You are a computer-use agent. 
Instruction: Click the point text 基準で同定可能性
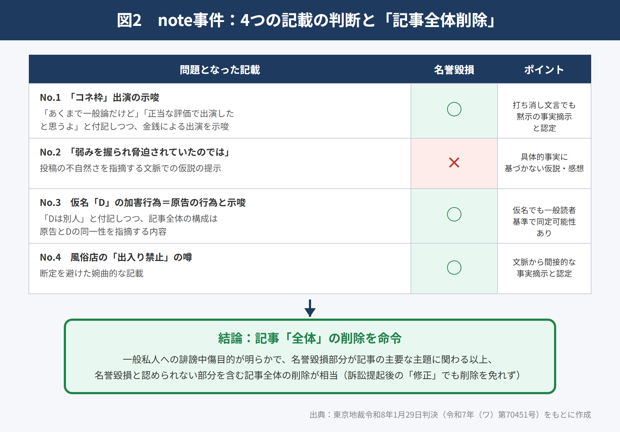click(x=544, y=222)
